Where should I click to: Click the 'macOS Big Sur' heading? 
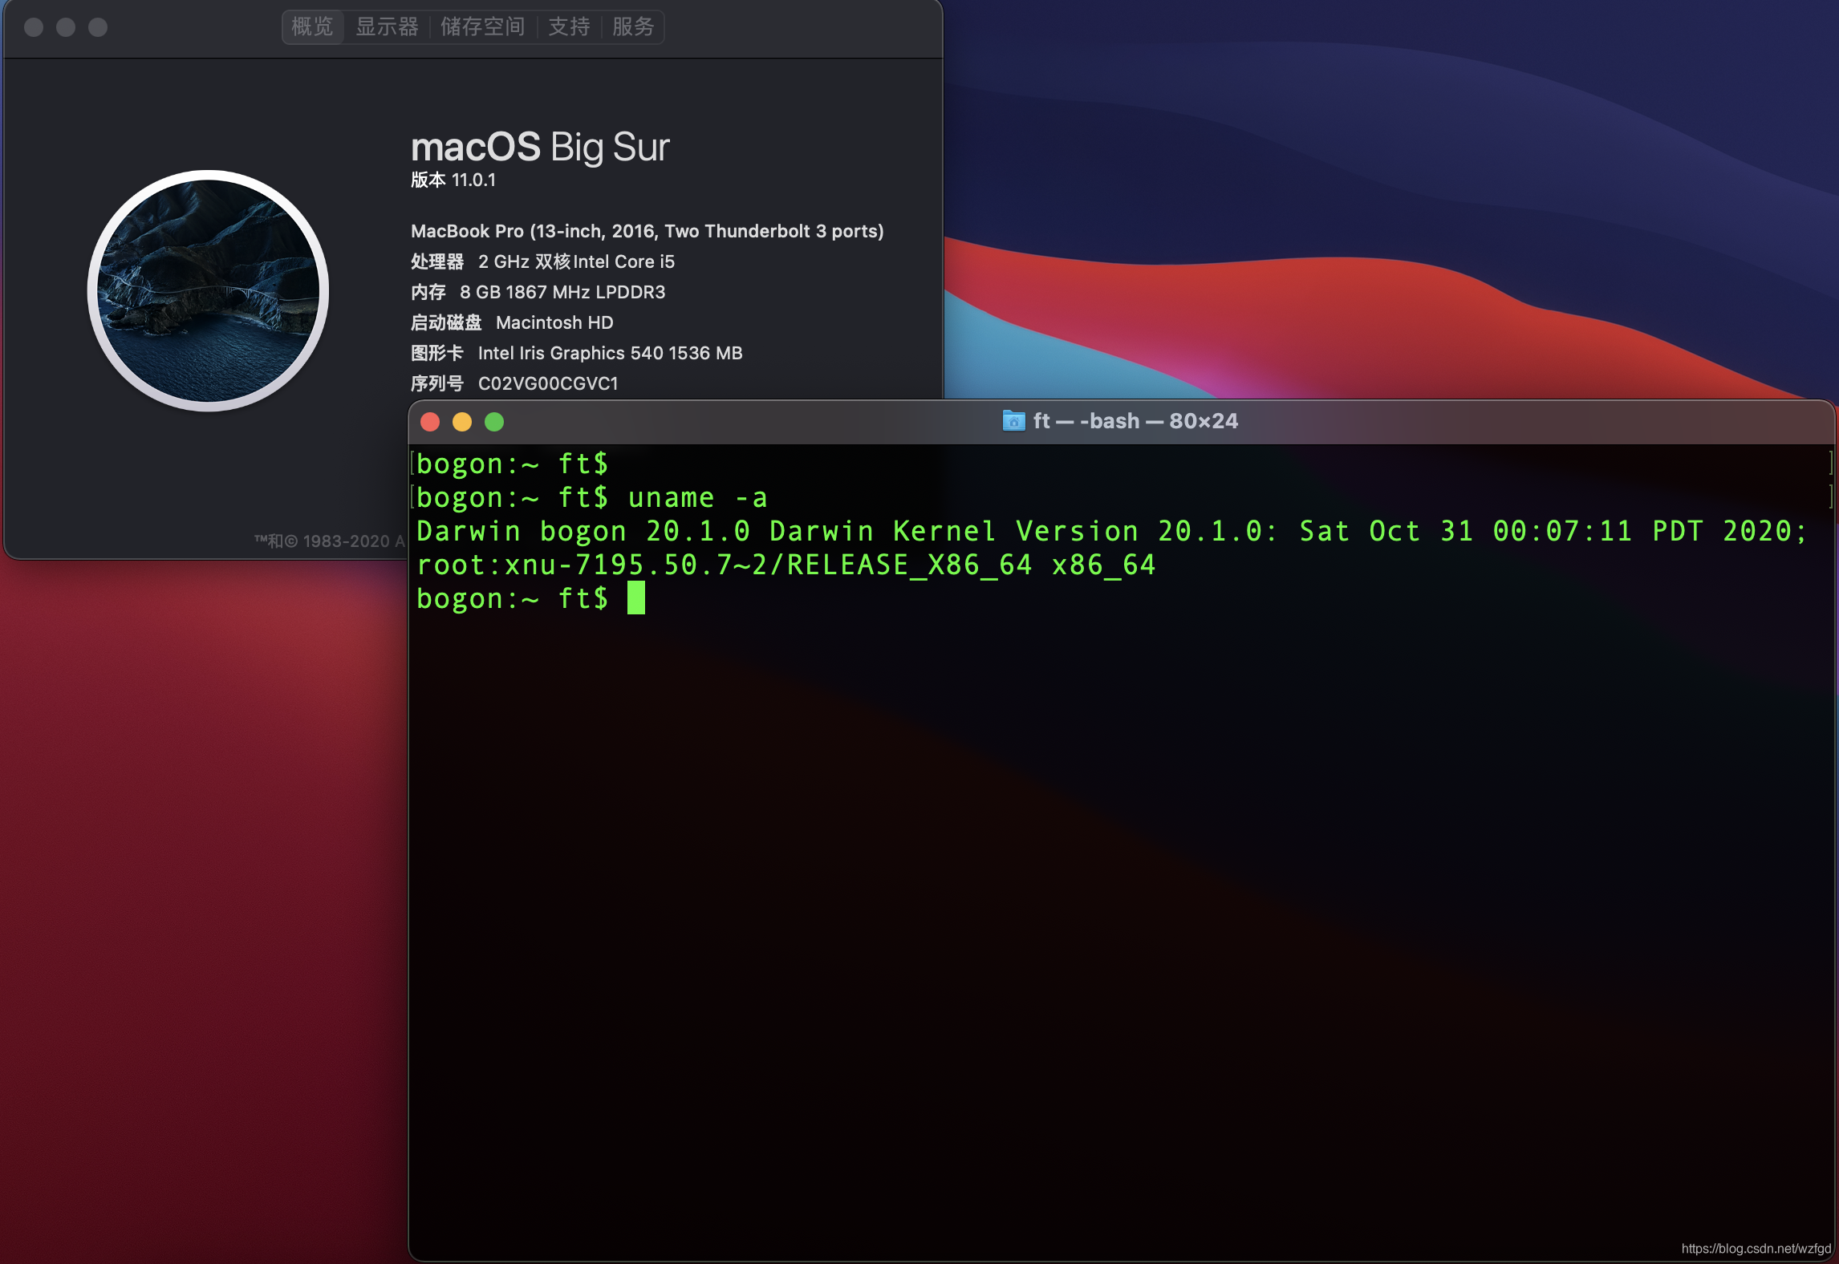point(540,147)
